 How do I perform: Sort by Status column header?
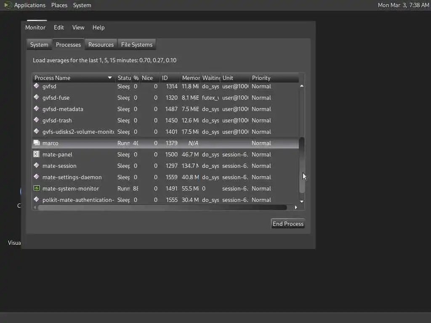pyautogui.click(x=124, y=78)
